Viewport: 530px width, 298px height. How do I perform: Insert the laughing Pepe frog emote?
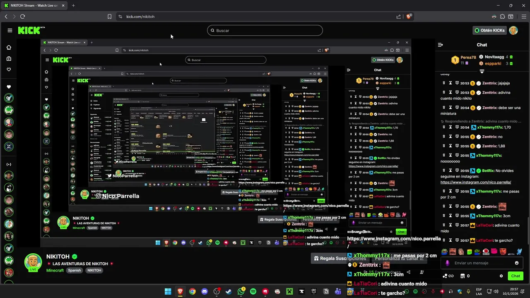tap(445, 252)
